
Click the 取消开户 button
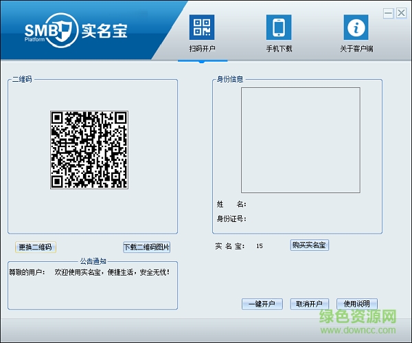pyautogui.click(x=309, y=304)
